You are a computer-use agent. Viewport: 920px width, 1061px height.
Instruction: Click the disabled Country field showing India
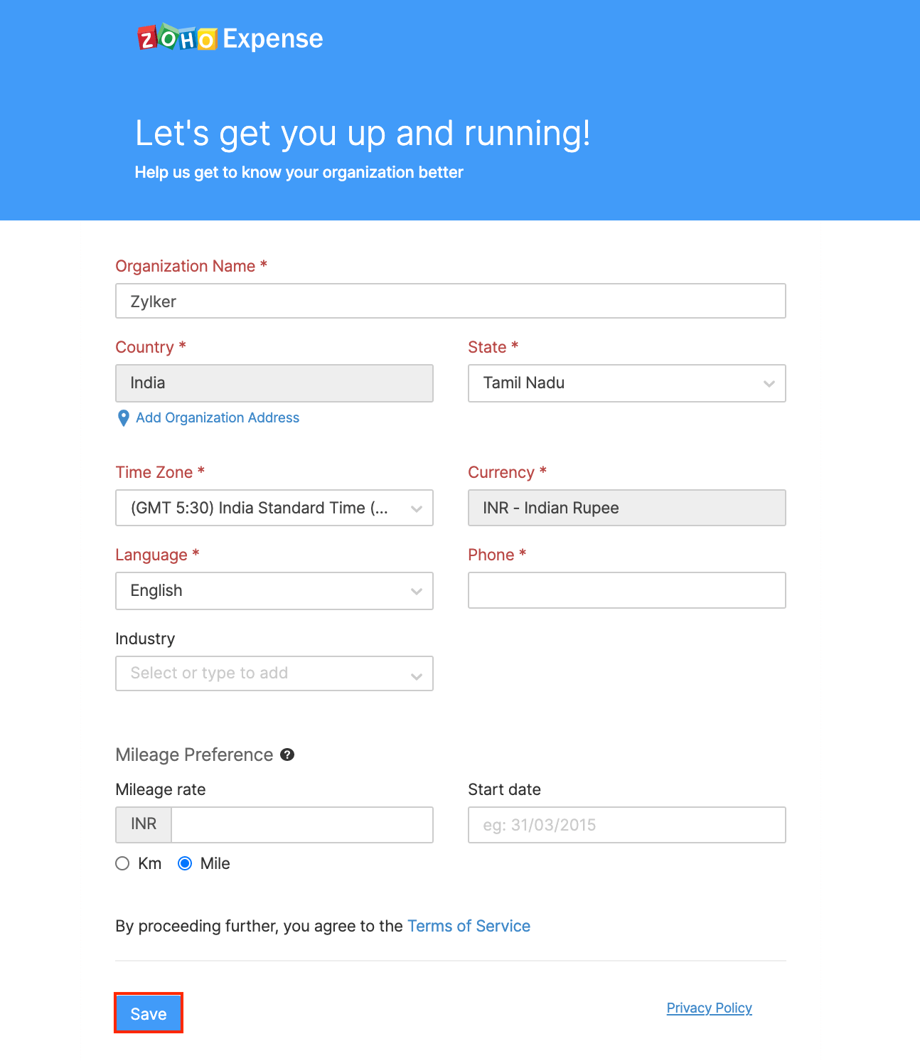[x=274, y=383]
